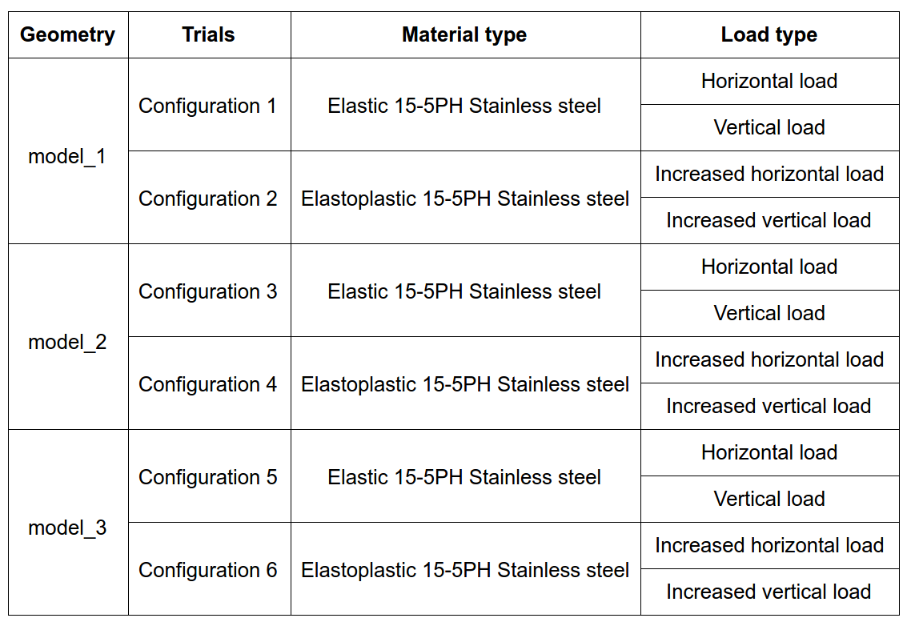
Task: Select Increased vertical load cell for Configuration 4
Action: (x=769, y=407)
